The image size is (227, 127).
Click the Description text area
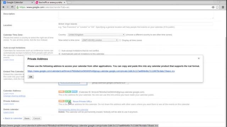pyautogui.click(x=136, y=15)
